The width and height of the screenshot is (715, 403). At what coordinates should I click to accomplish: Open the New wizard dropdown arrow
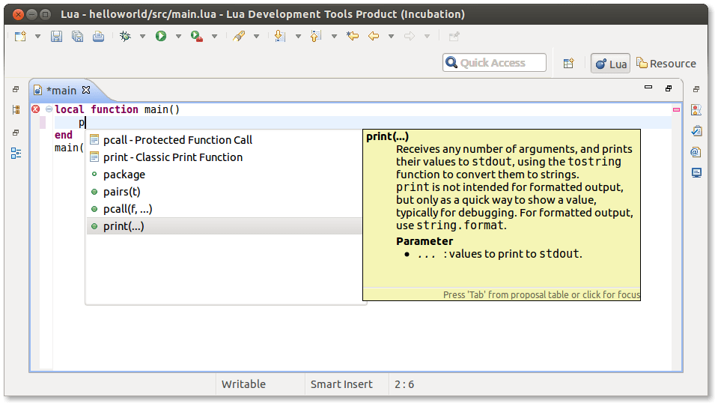(38, 37)
